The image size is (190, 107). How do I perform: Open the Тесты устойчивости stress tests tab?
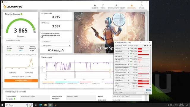(116, 7)
